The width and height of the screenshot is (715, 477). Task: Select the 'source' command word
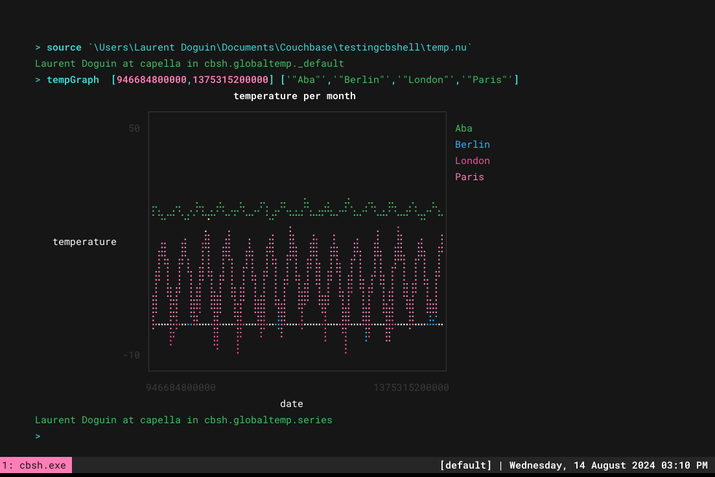pyautogui.click(x=64, y=47)
